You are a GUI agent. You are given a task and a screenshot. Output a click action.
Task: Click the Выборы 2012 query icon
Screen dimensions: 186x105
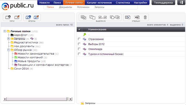pyautogui.click(x=85, y=44)
